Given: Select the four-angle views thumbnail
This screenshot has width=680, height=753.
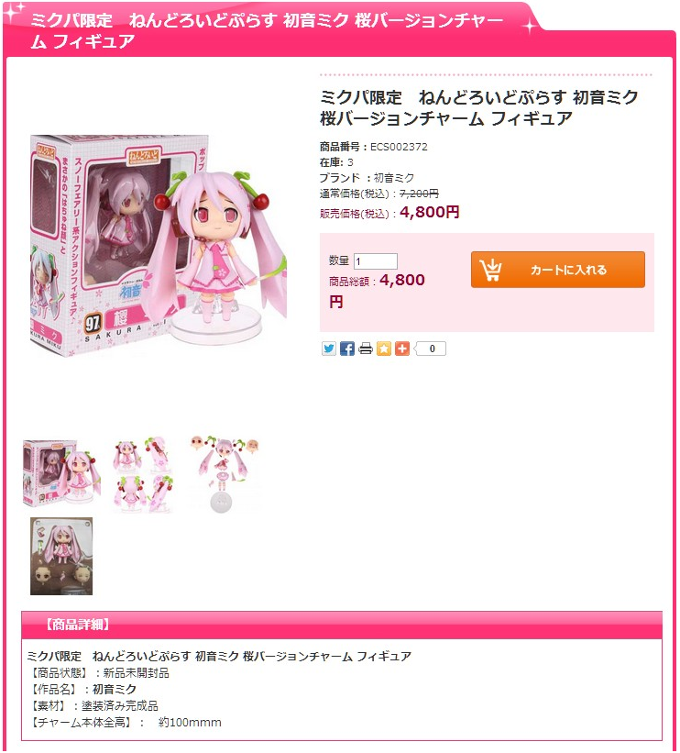Looking at the screenshot, I should tap(142, 475).
